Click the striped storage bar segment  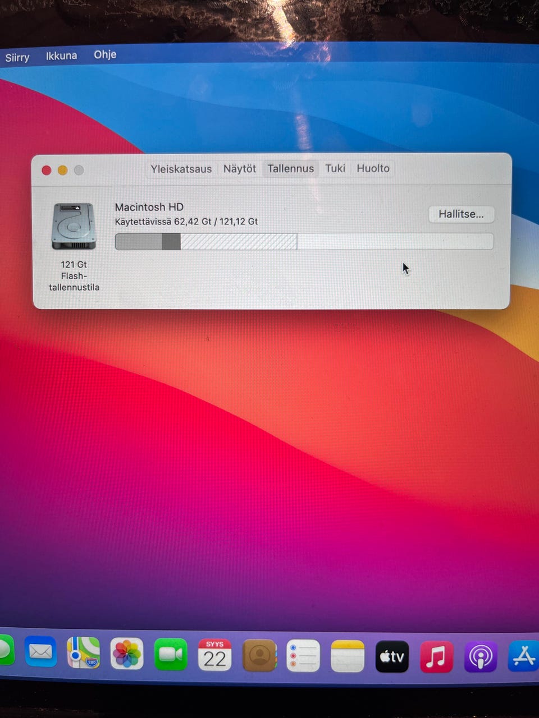click(239, 242)
